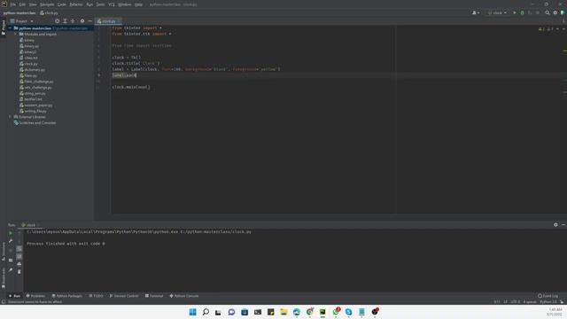Open the Problems tool window tab

pyautogui.click(x=35, y=296)
